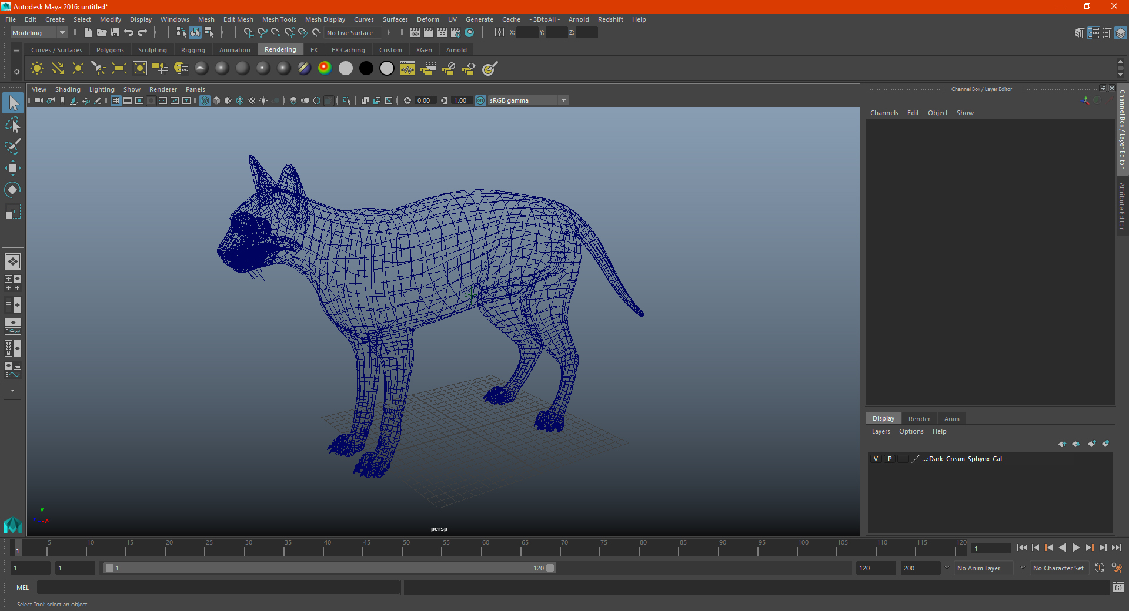Activate the Scale tool

pyautogui.click(x=13, y=211)
